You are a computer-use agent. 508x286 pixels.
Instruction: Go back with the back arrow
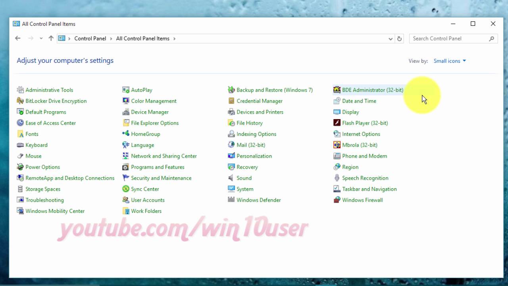(x=18, y=39)
